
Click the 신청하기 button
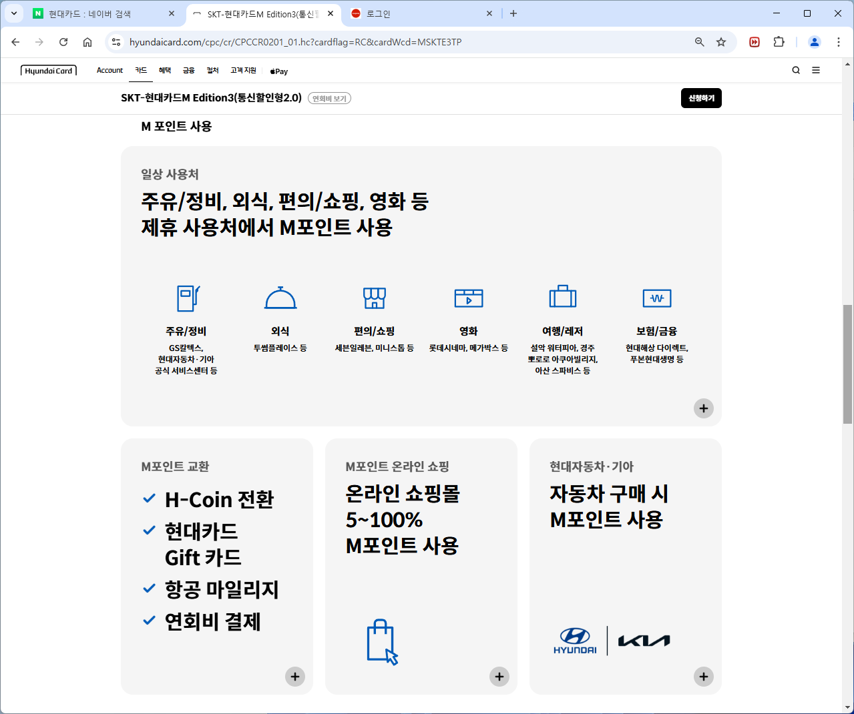701,98
